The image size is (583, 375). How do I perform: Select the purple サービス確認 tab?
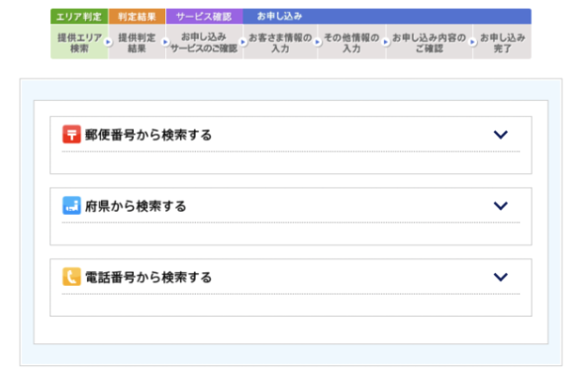point(204,17)
